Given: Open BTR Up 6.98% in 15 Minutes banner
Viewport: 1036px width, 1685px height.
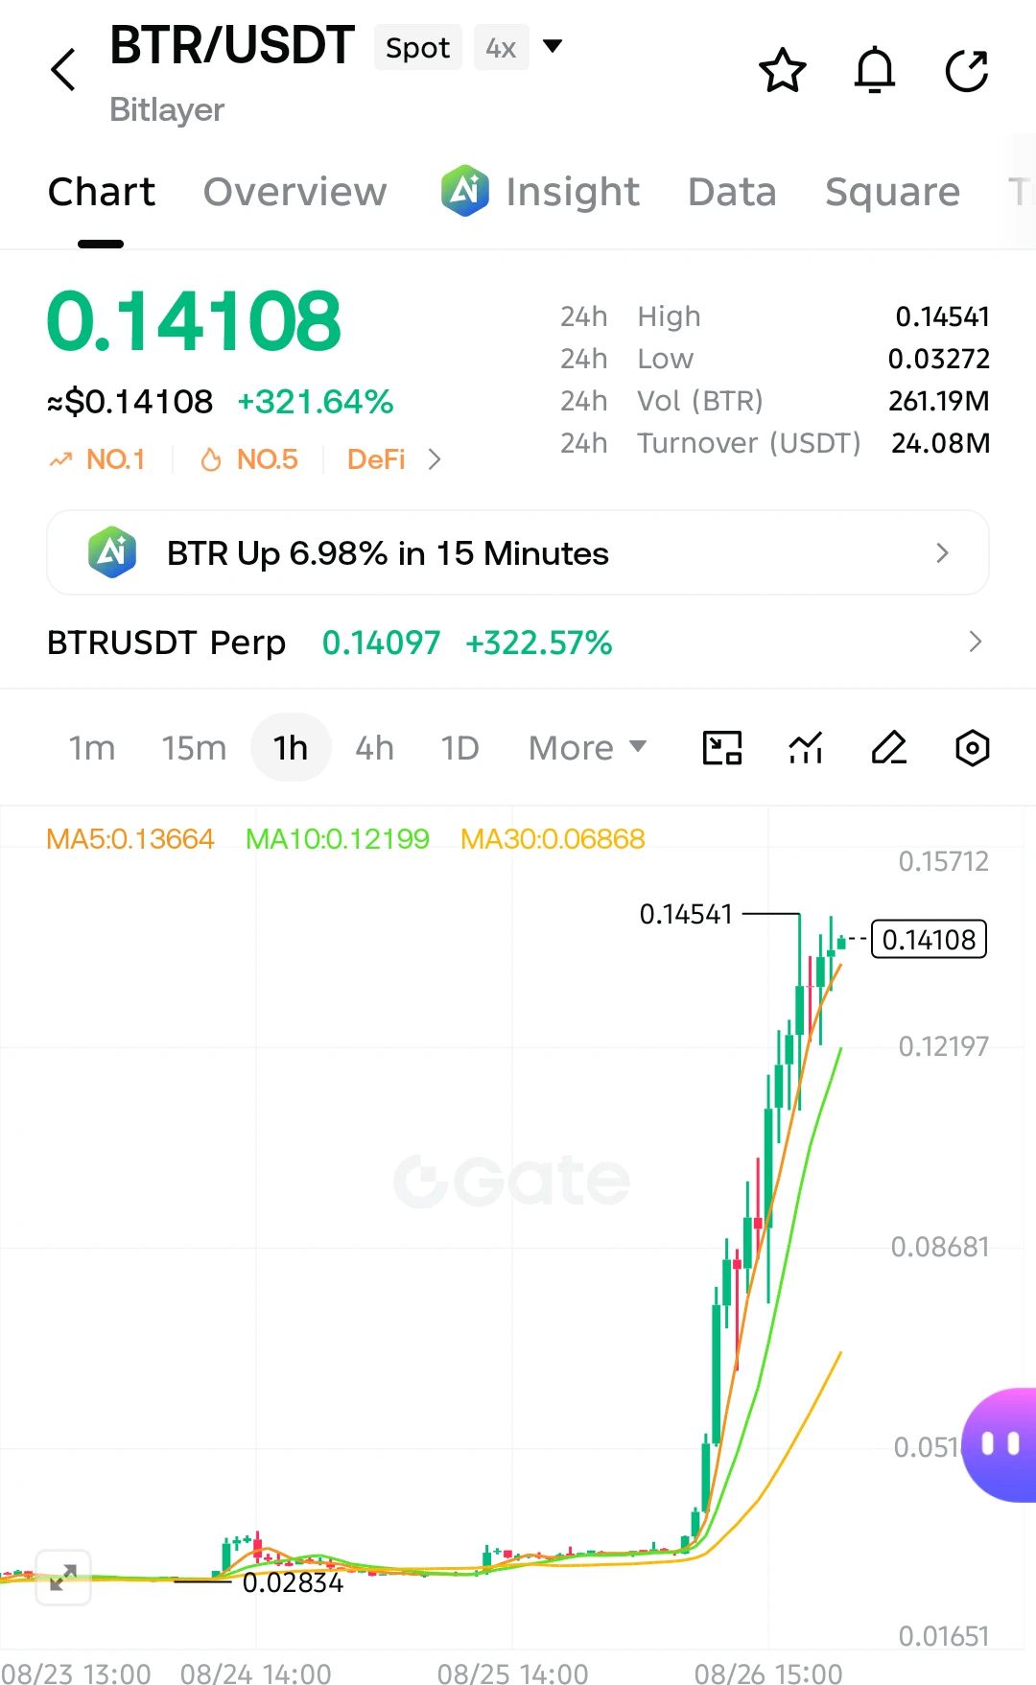Looking at the screenshot, I should (518, 552).
